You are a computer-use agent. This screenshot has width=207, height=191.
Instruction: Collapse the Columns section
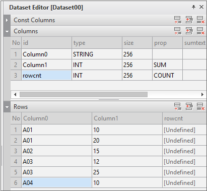click(7, 31)
